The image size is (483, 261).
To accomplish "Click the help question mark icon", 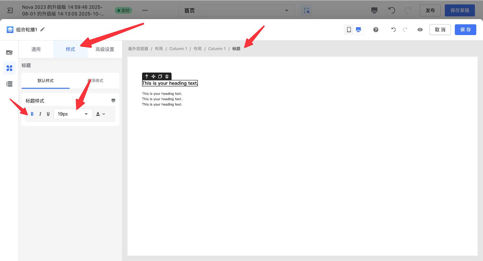I will (x=376, y=30).
